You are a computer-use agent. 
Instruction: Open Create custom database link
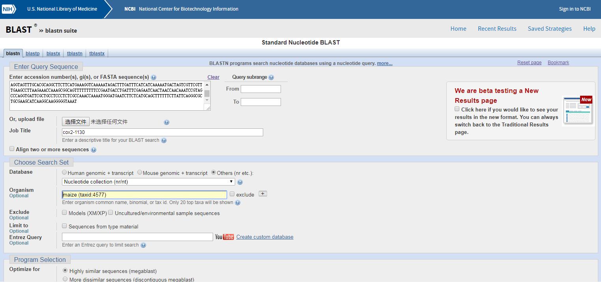click(265, 237)
